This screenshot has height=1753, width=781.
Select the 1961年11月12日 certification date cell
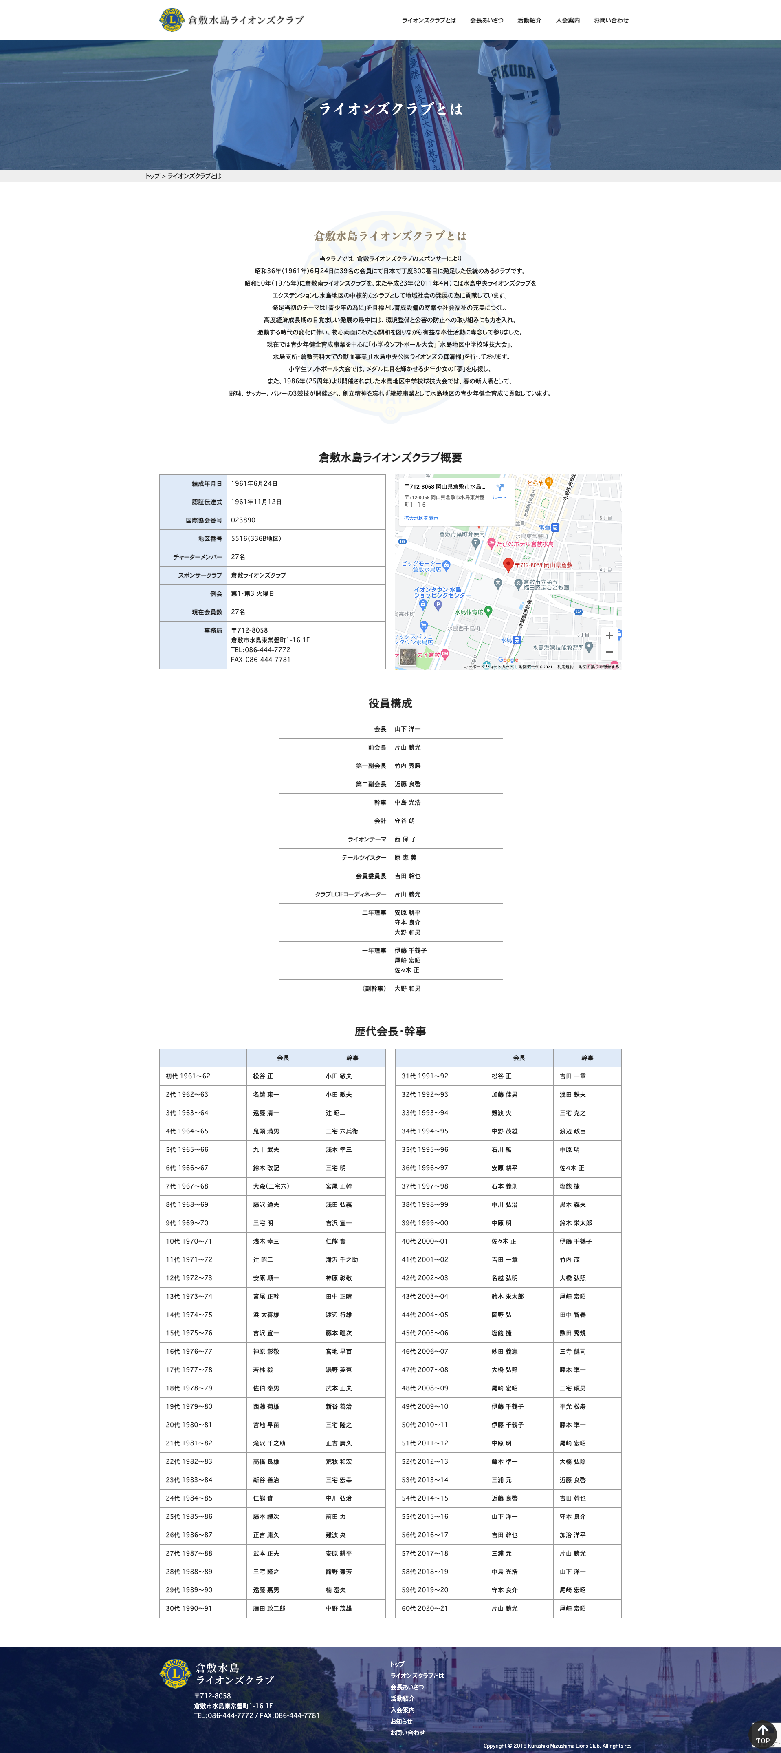tap(306, 502)
